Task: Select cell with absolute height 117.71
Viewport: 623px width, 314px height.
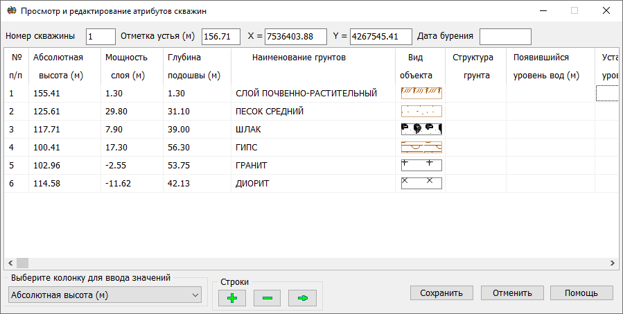Action: click(x=64, y=129)
